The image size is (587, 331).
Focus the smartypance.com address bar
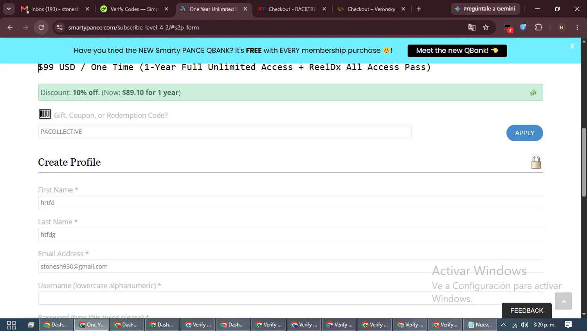(258, 27)
